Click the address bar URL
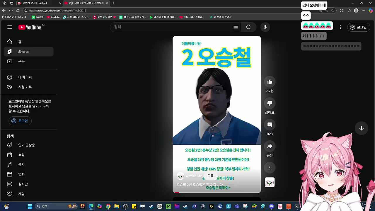The image size is (375, 211). point(58,11)
